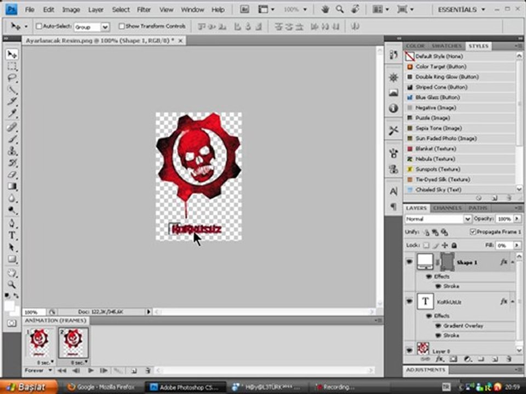The height and width of the screenshot is (394, 526).
Task: Open the Opacity slider arrow
Action: coord(517,219)
